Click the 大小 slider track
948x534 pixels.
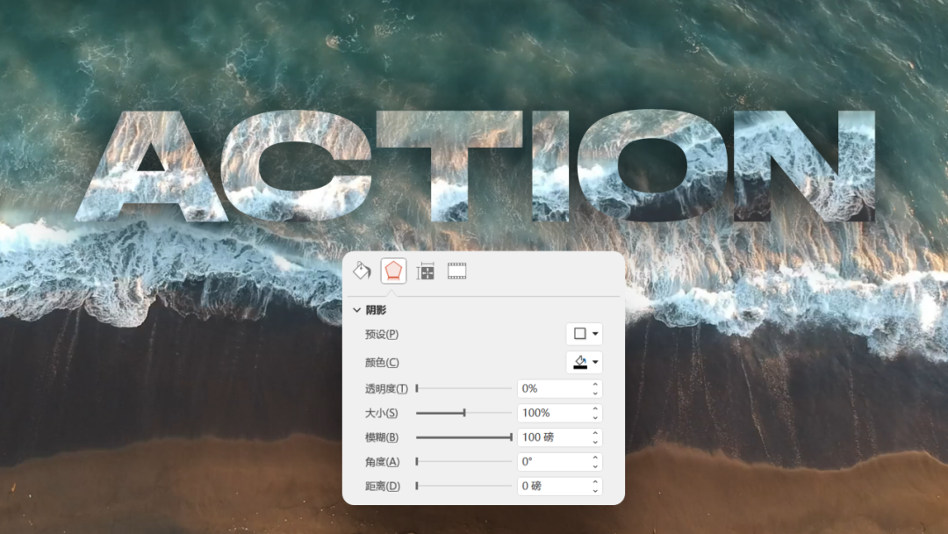click(x=463, y=413)
